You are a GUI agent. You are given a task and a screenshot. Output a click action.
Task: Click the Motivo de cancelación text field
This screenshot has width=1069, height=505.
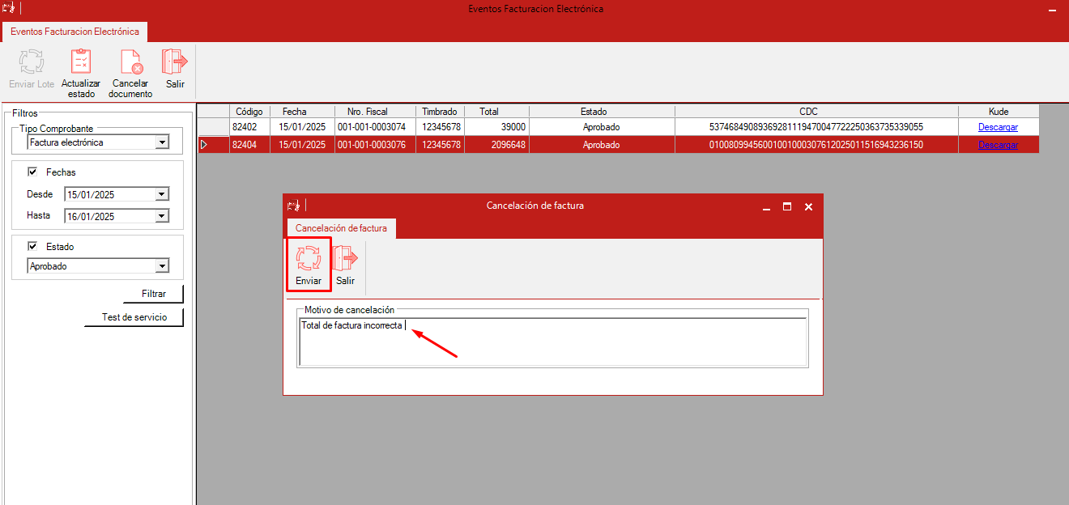(x=552, y=342)
